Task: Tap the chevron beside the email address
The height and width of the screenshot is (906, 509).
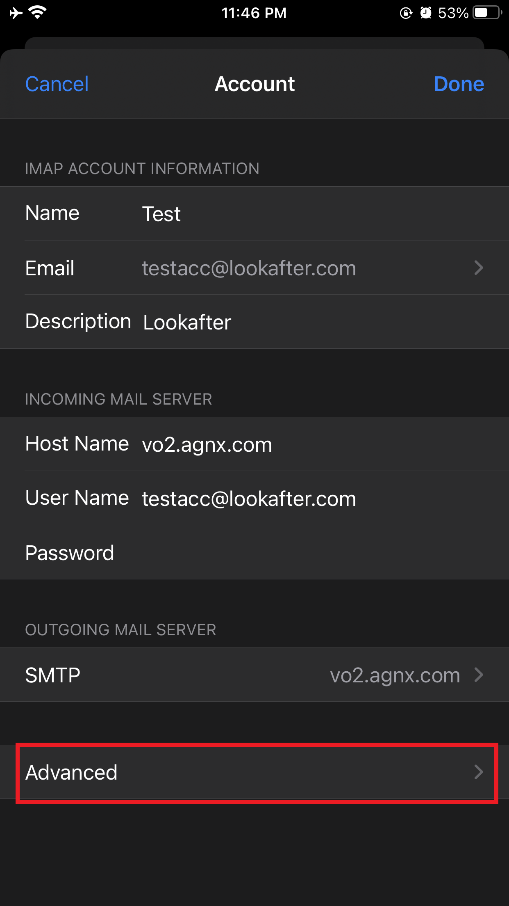Action: click(478, 268)
